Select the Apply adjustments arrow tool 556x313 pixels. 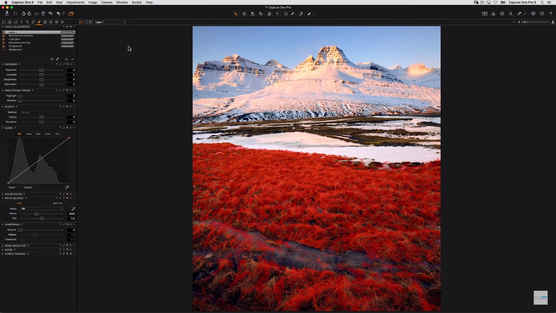[309, 14]
